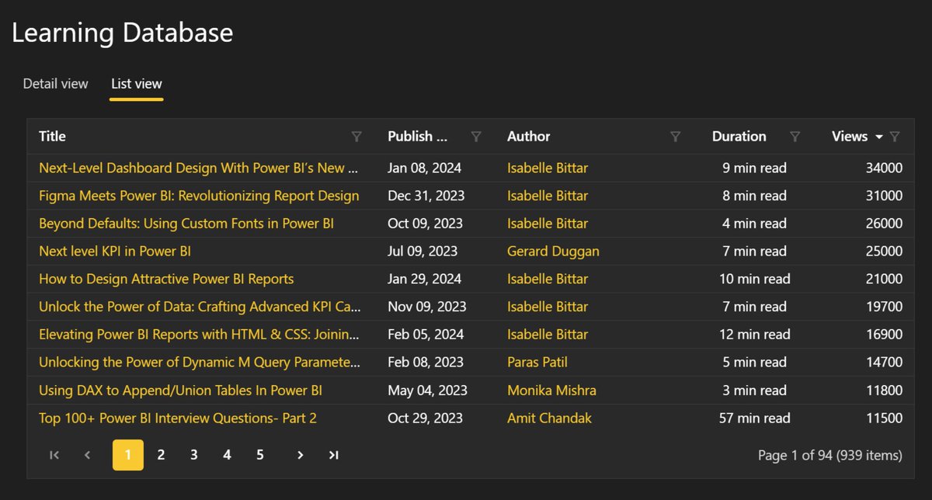Toggle Views column sort arrow
This screenshot has width=932, height=500.
click(x=879, y=137)
